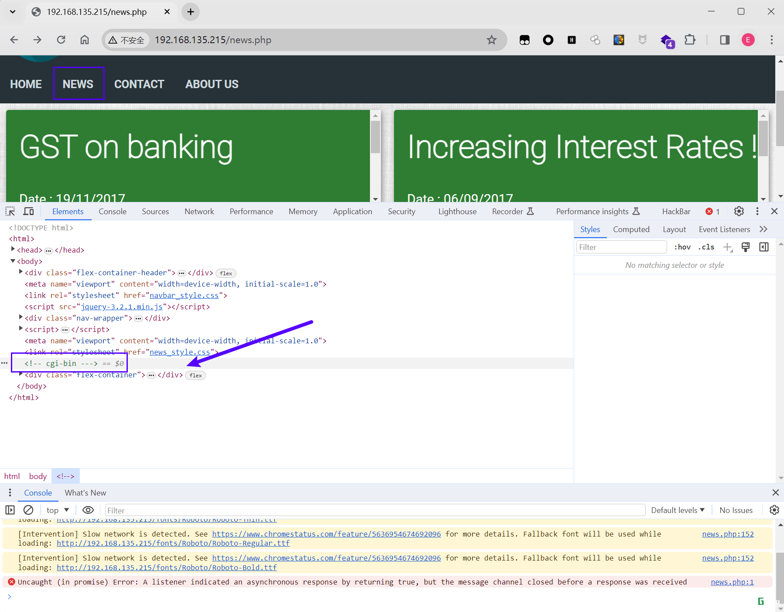Add new style rule plus icon

[x=728, y=247]
